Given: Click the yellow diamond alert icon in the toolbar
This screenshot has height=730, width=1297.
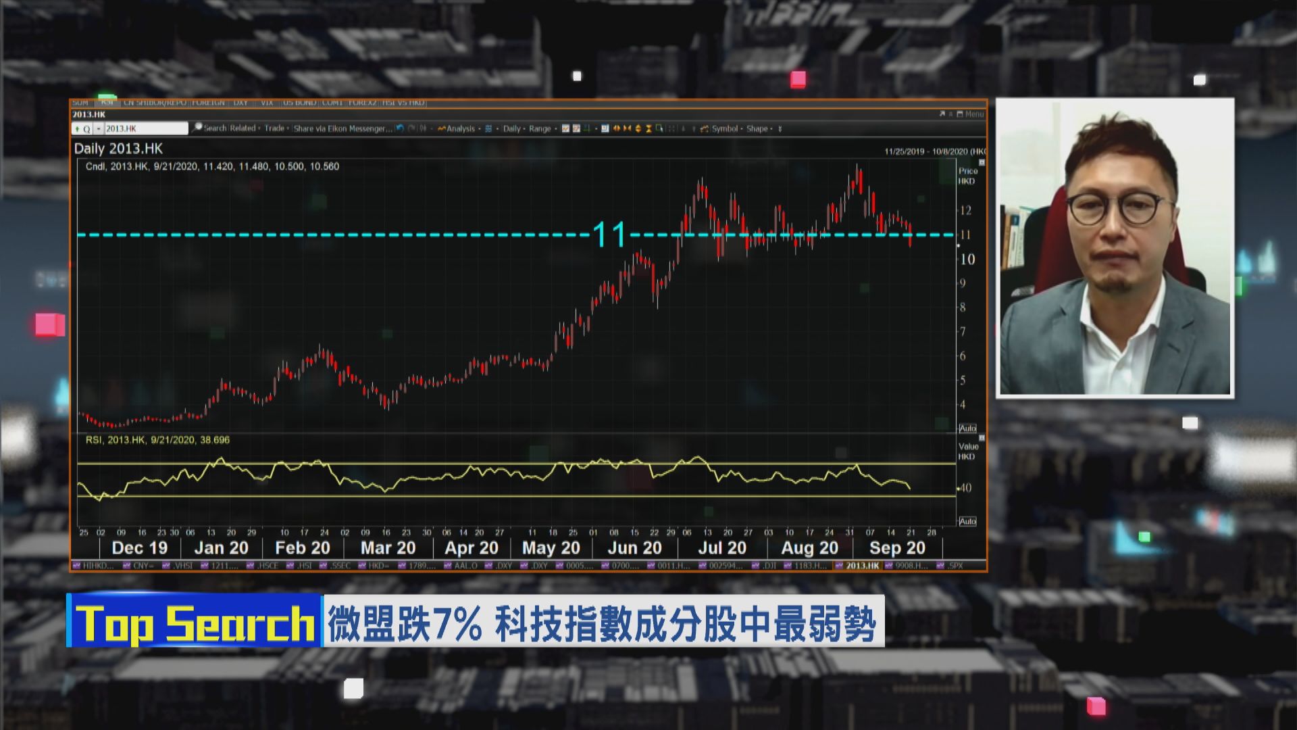Looking at the screenshot, I should [x=638, y=128].
